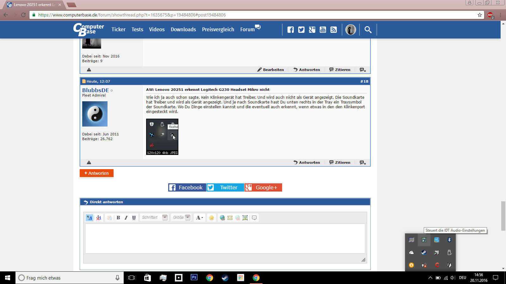This screenshot has width=506, height=284.
Task: Remove link using faded globe icon
Action: click(x=238, y=218)
